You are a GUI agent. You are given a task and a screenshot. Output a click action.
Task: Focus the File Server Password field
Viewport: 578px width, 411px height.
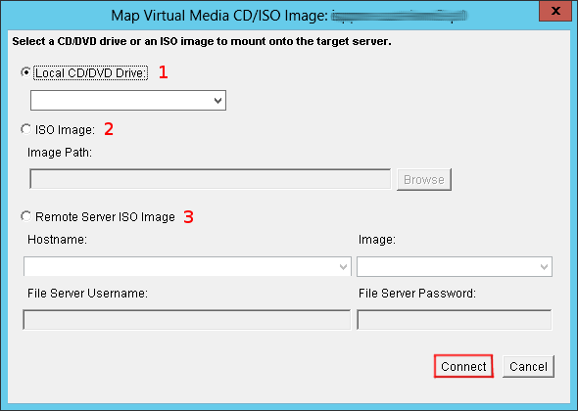click(x=455, y=320)
